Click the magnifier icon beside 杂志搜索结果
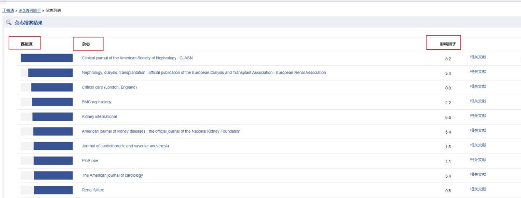Viewport: 521px width, 198px height. 9,23
